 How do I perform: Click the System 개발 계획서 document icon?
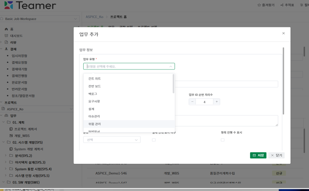11,149
